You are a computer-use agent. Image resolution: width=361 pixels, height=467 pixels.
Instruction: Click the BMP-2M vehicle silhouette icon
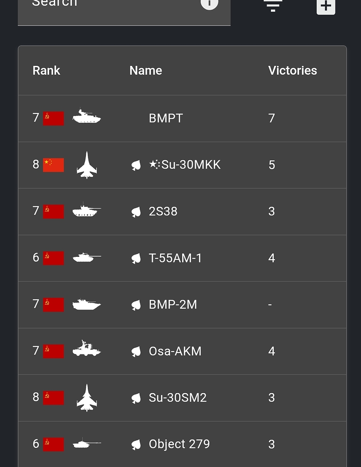click(x=86, y=304)
